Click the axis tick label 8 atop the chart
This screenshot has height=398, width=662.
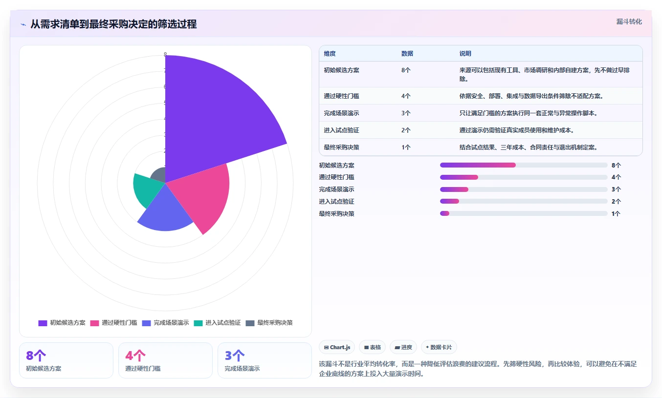165,55
